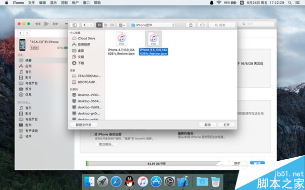Image resolution: width=305 pixels, height=190 pixels.
Task: Click the share icon in file dialog
Action: pyautogui.click(x=191, y=25)
